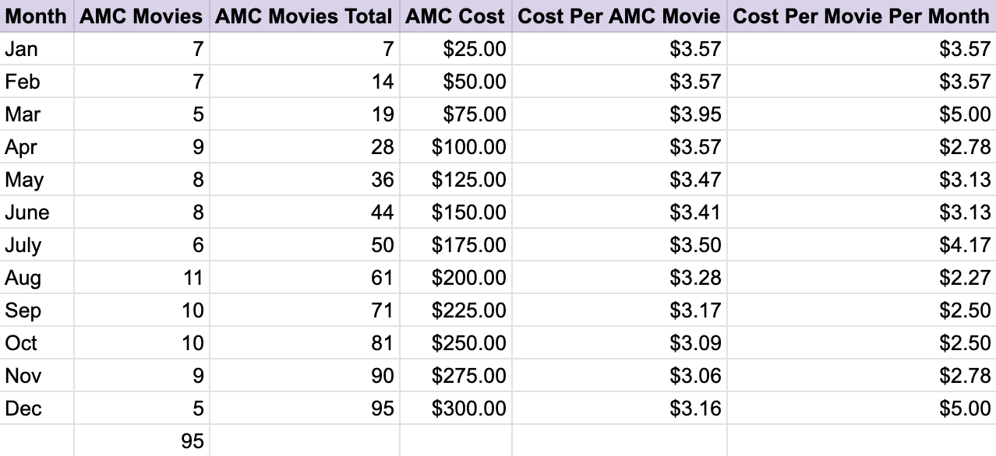
Task: Click the AMC Movies column header
Action: tap(142, 16)
